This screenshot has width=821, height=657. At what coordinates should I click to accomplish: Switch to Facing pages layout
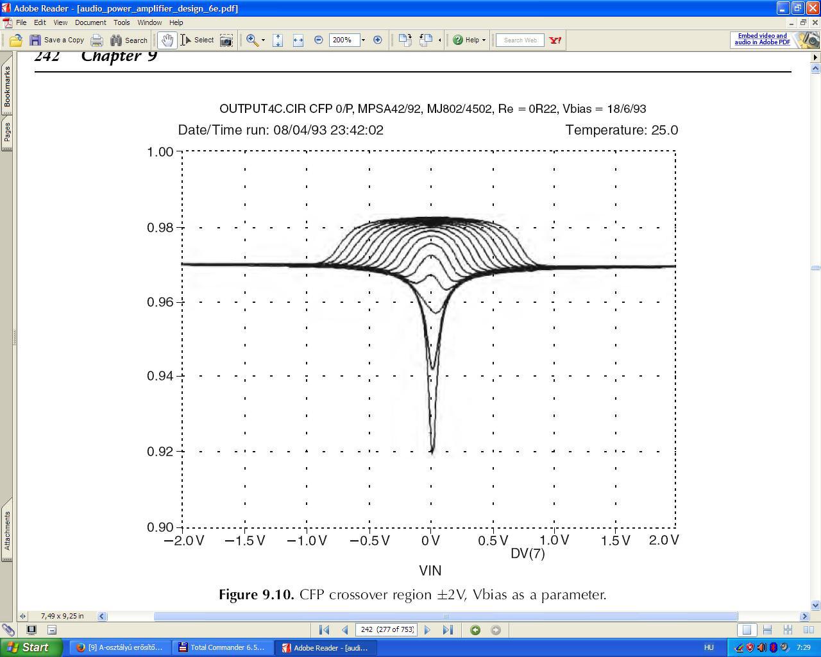[x=808, y=630]
